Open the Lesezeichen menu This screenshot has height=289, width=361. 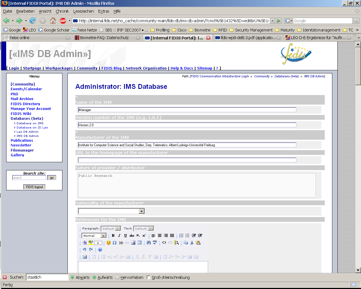coord(84,11)
